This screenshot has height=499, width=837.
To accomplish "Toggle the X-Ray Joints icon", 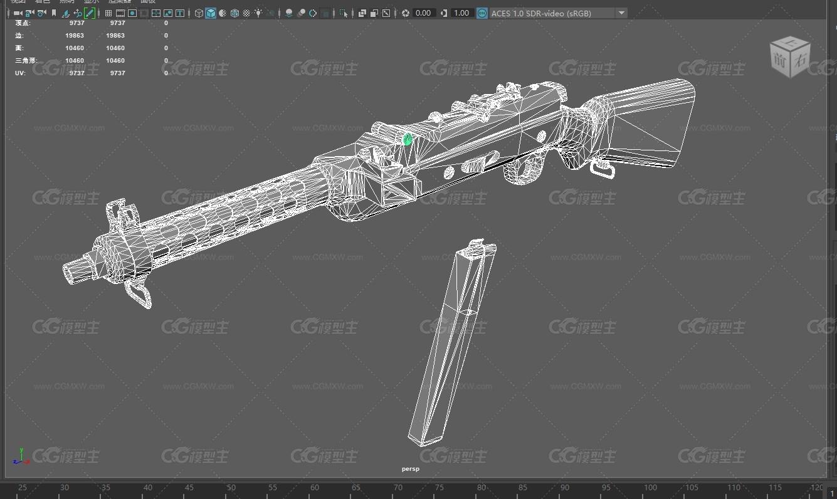I will [386, 13].
